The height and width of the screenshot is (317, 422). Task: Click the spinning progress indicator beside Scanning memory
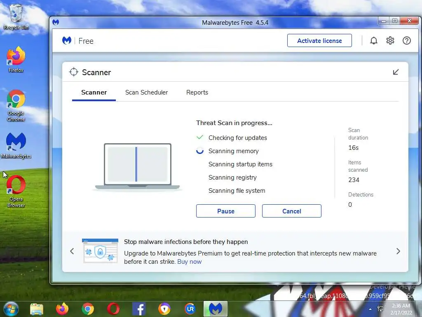[x=200, y=151]
